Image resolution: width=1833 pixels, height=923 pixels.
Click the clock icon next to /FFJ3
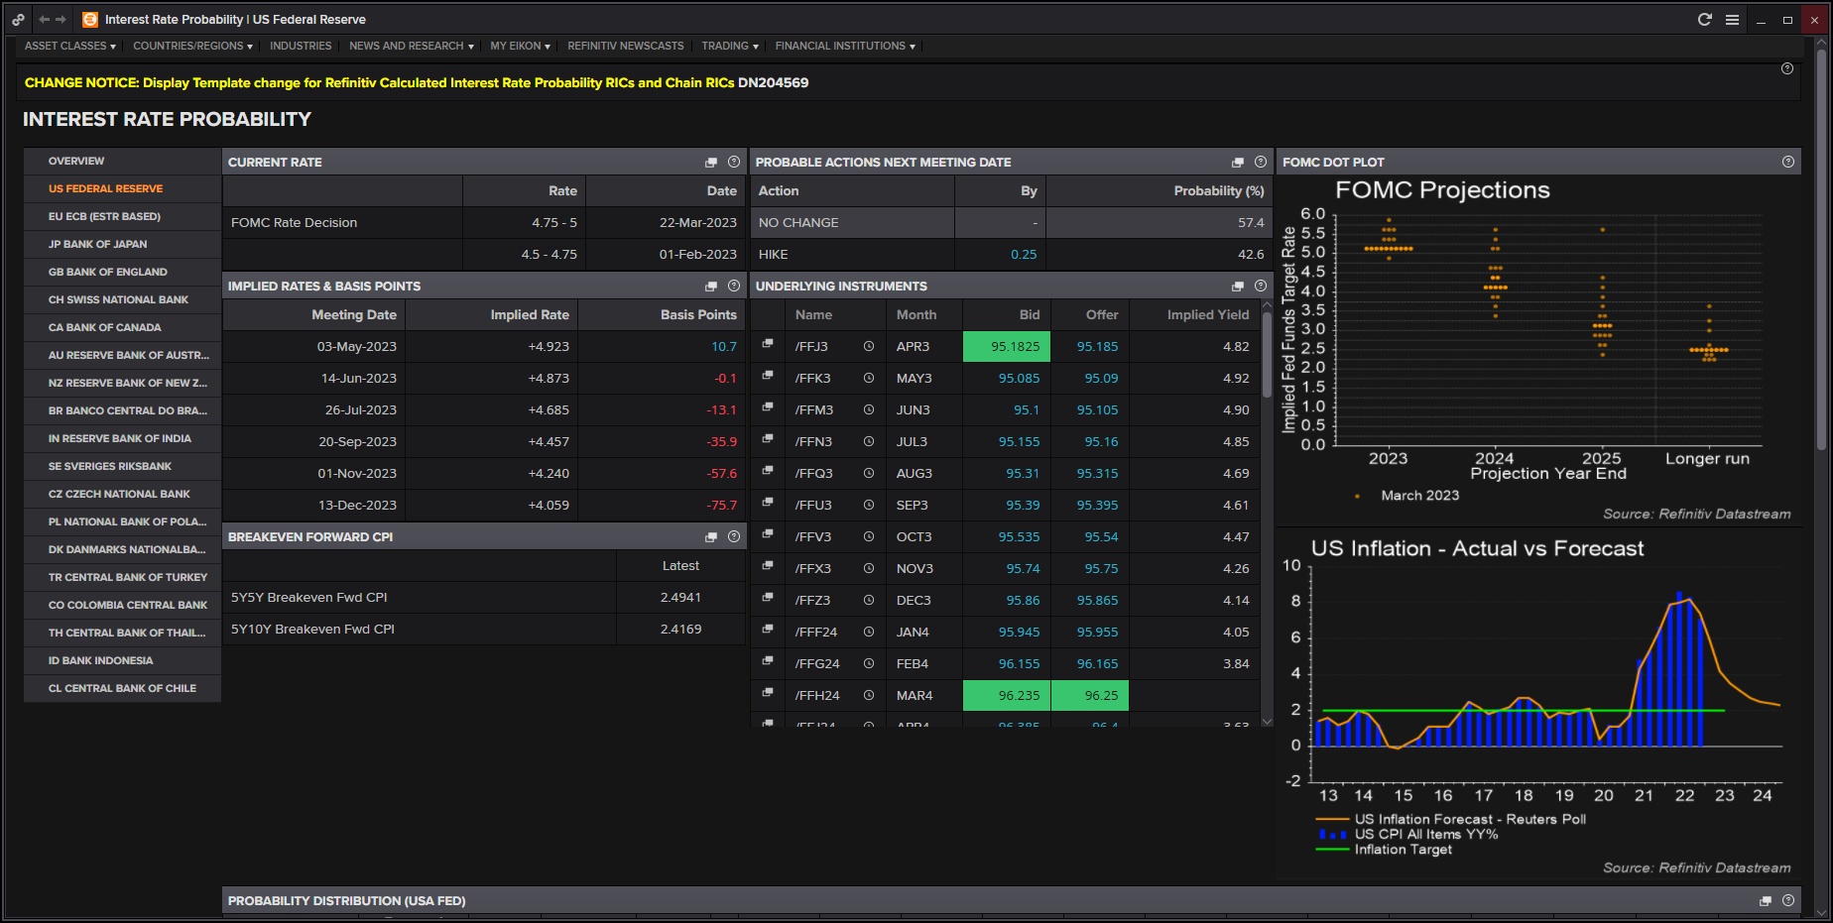(x=869, y=346)
